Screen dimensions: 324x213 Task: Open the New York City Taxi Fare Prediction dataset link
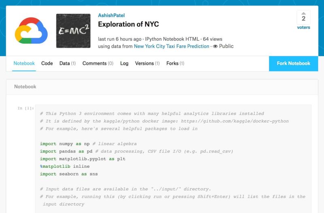click(171, 46)
